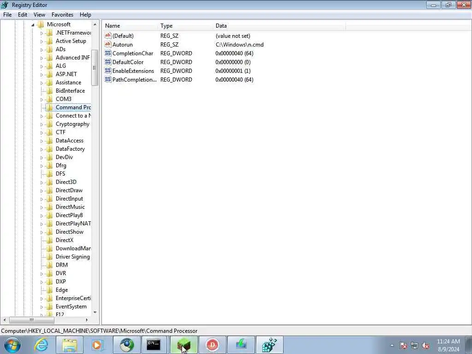Viewport: 472px width, 354px height.
Task: Click the DRM folder icon
Action: pyautogui.click(x=50, y=265)
